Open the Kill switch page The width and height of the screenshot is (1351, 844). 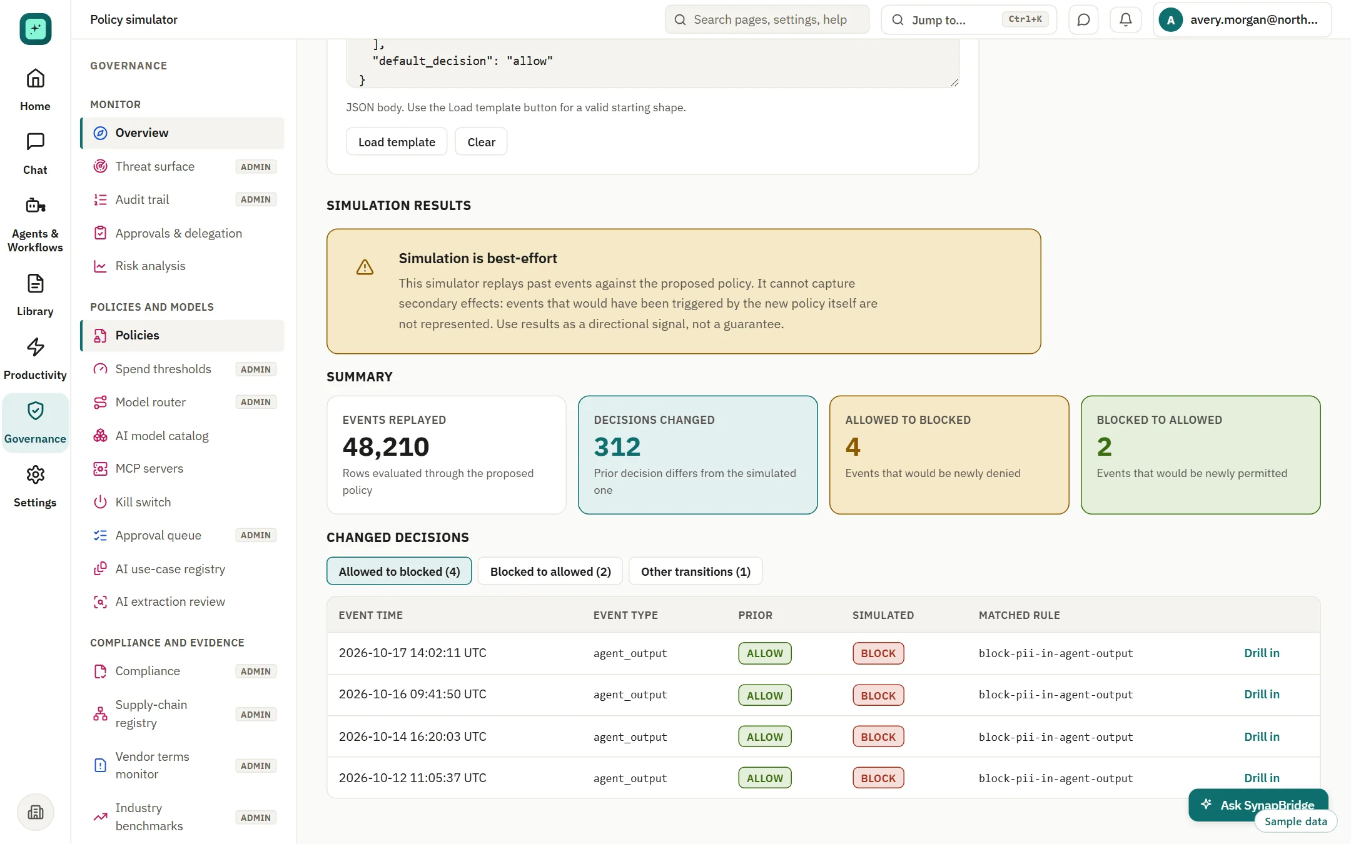(x=183, y=502)
